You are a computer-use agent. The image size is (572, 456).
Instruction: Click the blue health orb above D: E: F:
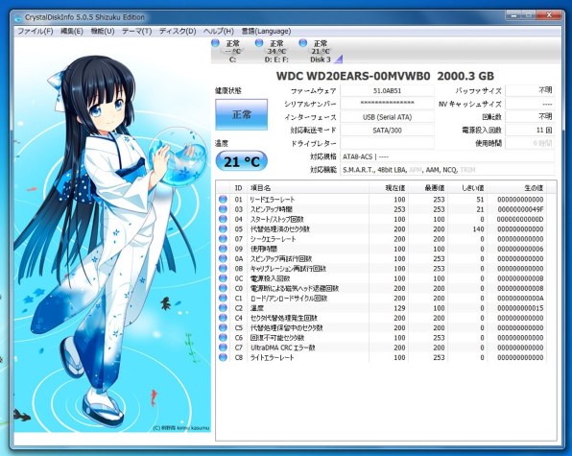[259, 43]
